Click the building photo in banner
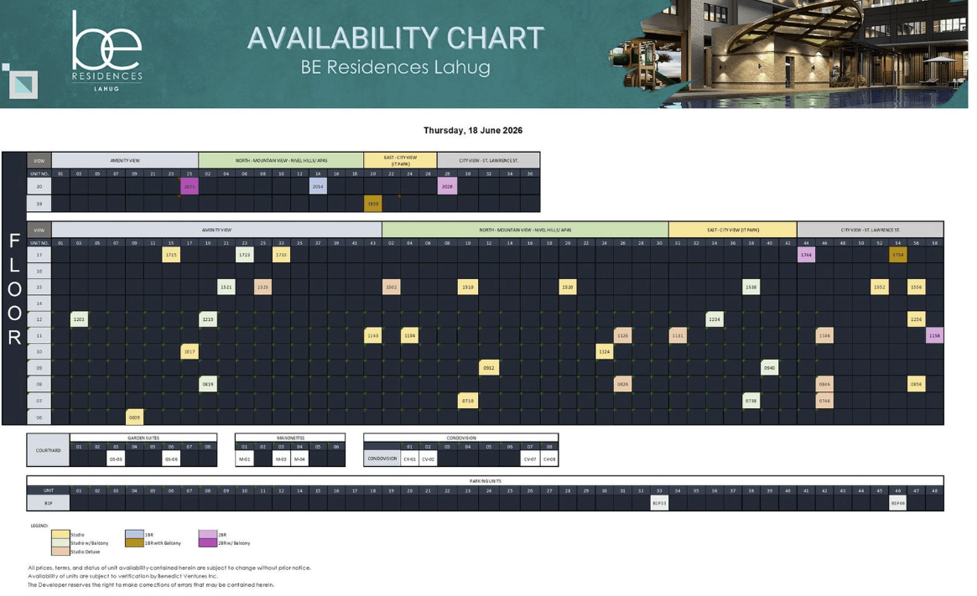Screen dimensions: 977x596 pos(788,54)
